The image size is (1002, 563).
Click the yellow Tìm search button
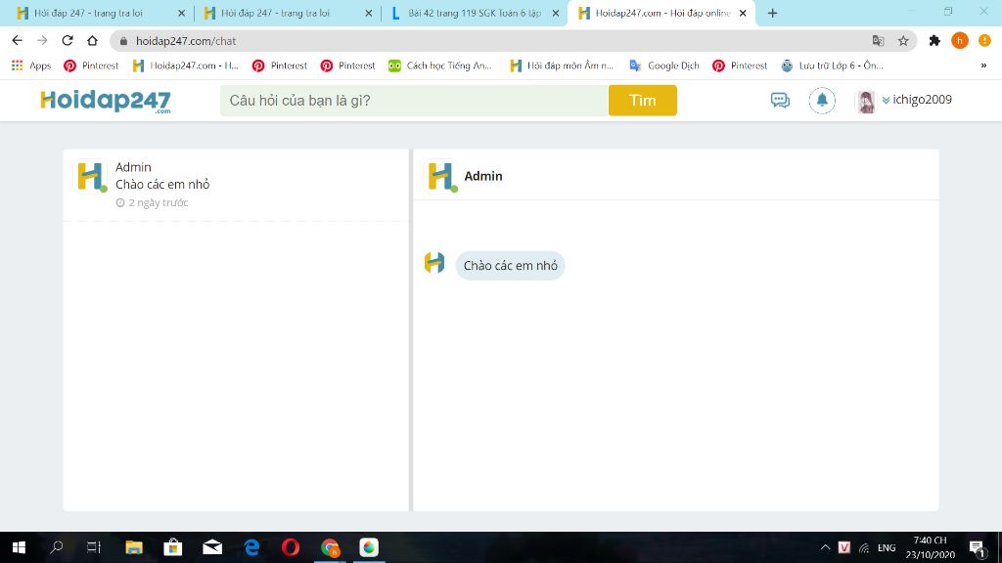coord(642,101)
